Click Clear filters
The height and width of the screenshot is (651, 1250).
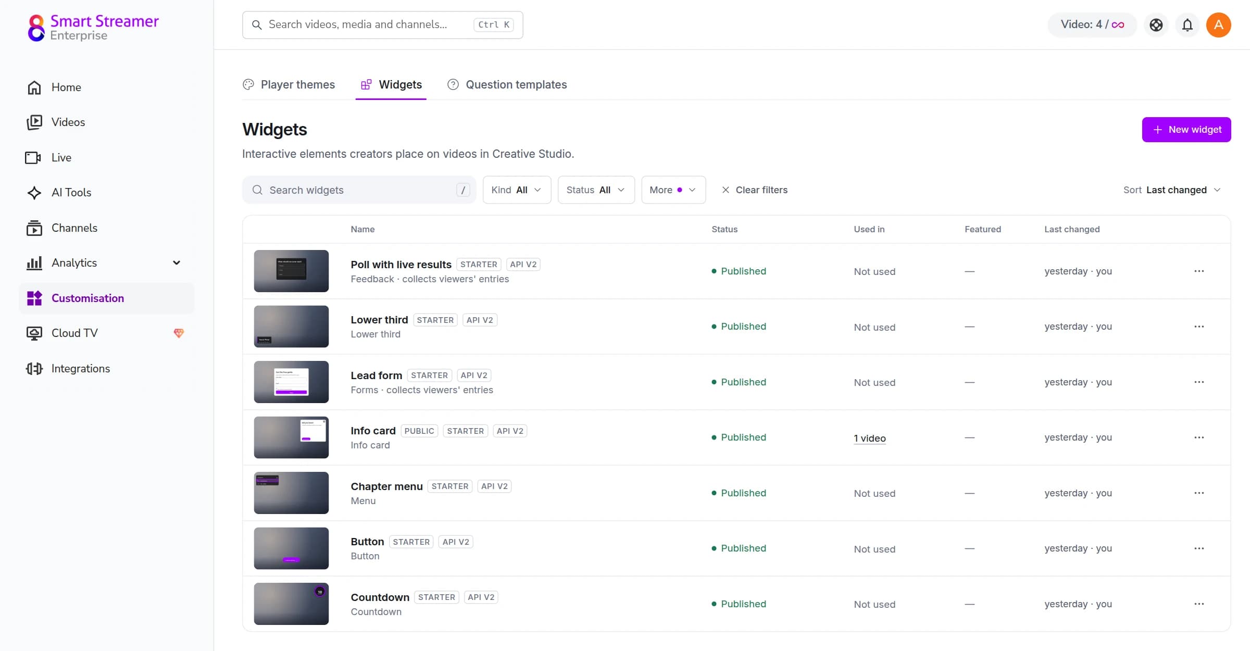pos(754,190)
